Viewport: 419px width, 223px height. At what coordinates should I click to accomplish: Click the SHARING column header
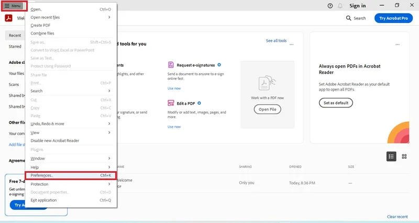[245, 166]
